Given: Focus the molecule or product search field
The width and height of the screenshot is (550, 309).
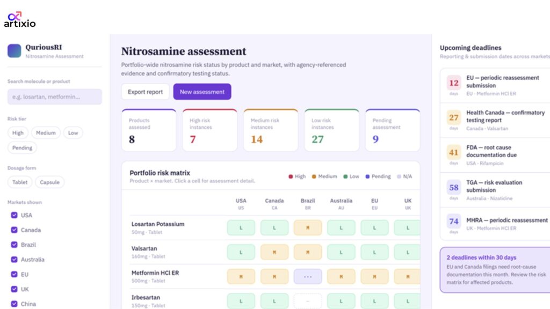Looking at the screenshot, I should [55, 97].
